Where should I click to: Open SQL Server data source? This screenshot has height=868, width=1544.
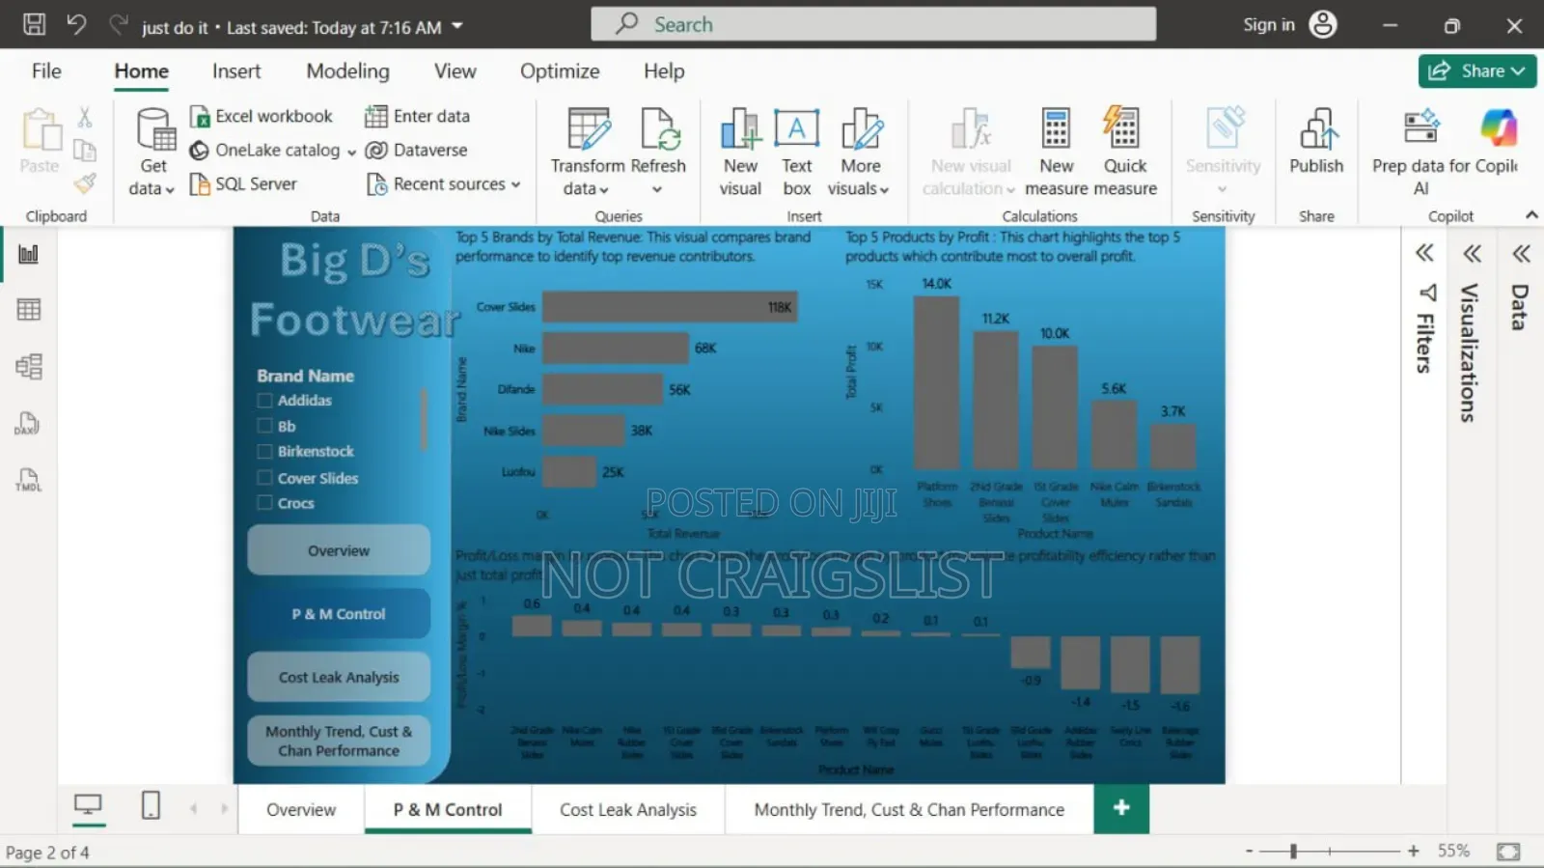pyautogui.click(x=243, y=183)
